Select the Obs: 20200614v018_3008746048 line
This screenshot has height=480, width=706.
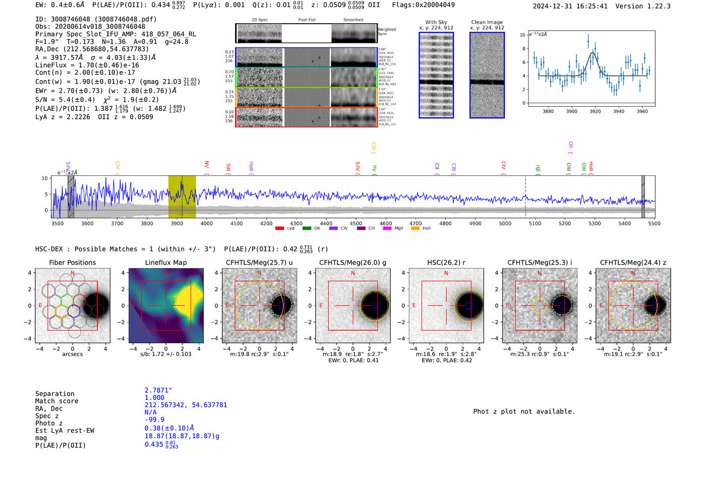pyautogui.click(x=90, y=27)
